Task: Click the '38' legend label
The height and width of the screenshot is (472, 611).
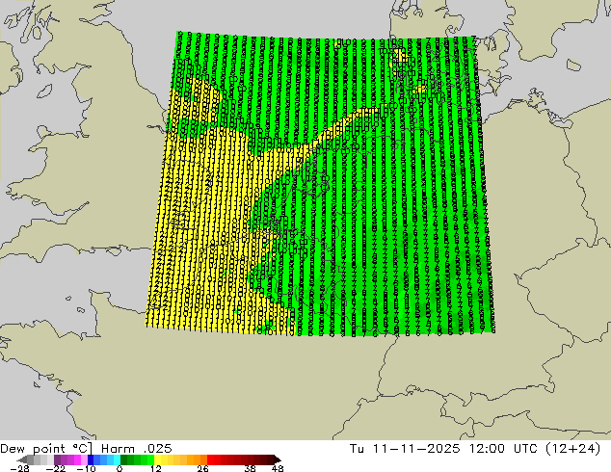Action: [x=251, y=468]
